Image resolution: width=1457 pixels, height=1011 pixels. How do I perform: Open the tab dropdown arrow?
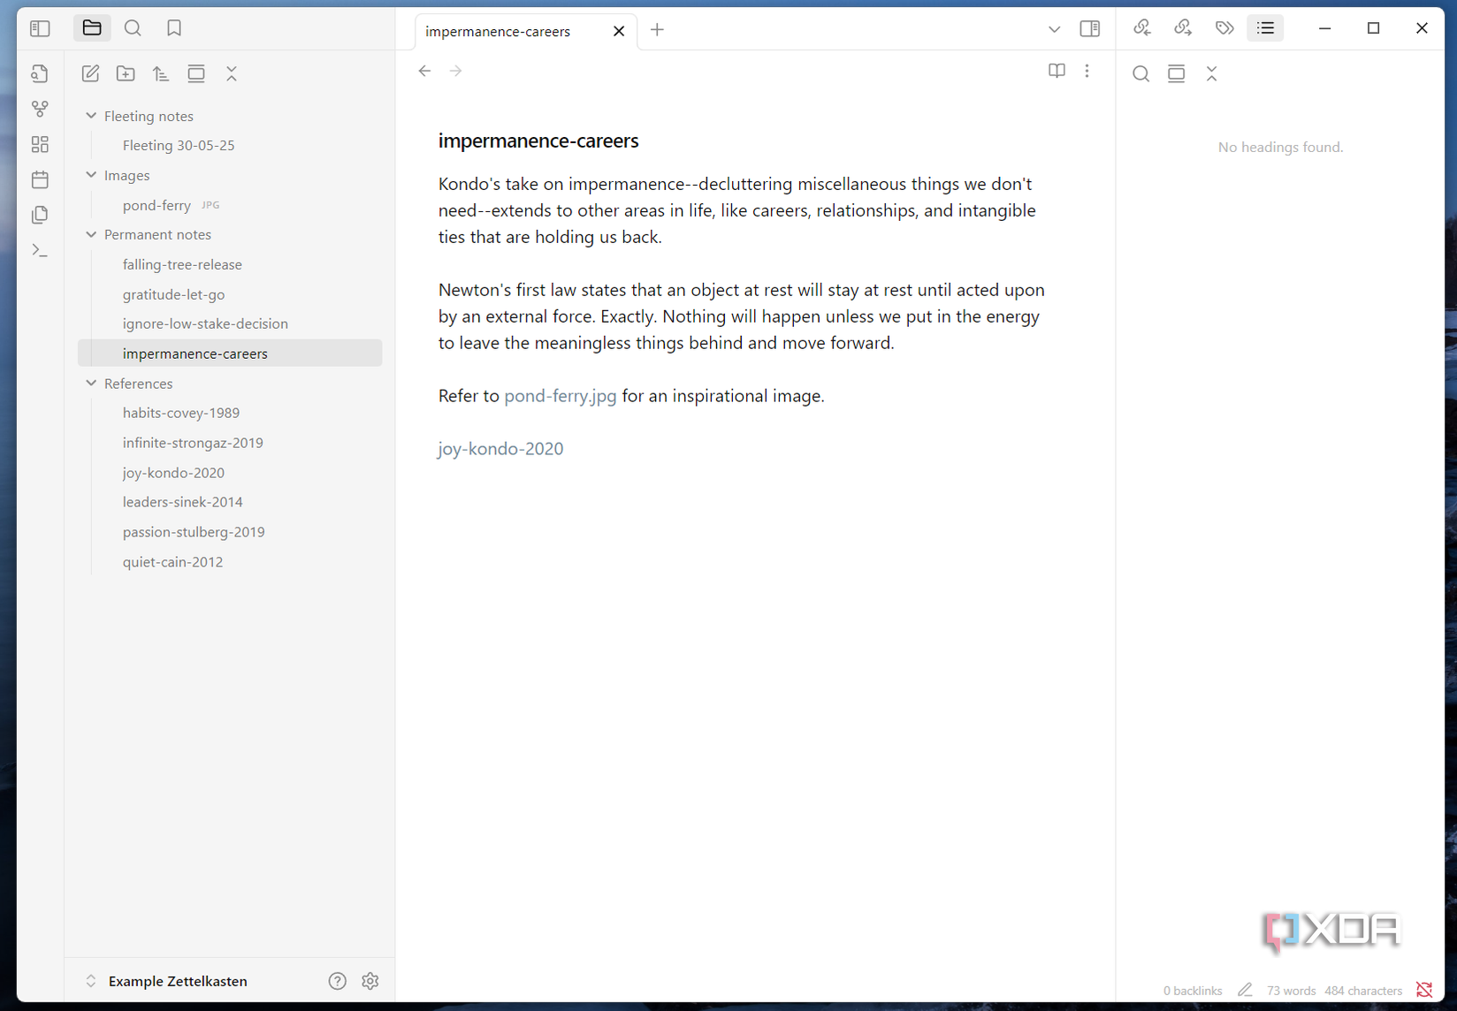tap(1054, 29)
